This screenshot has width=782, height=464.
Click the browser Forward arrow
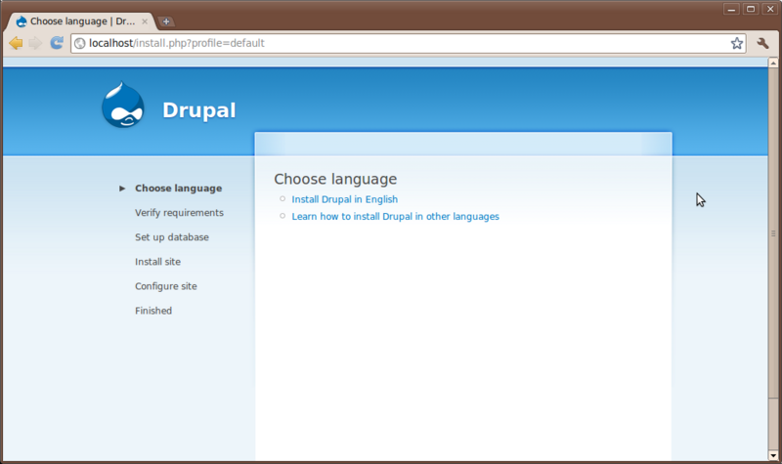(35, 43)
